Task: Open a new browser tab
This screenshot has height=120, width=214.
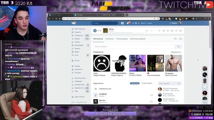Action: point(127,15)
